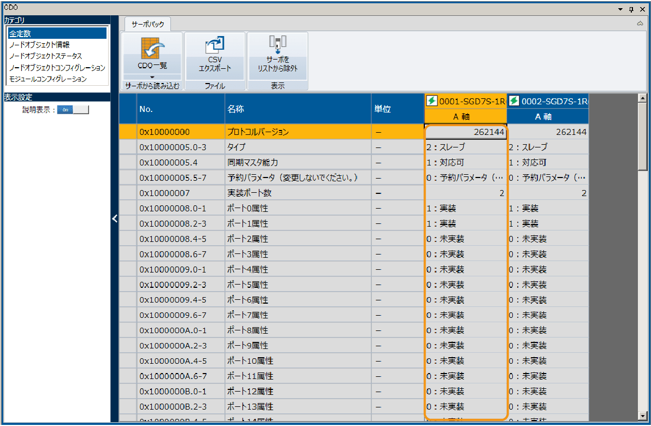The width and height of the screenshot is (651, 426).
Task: Choose モジュールコンフィグレーション category
Action: (x=48, y=79)
